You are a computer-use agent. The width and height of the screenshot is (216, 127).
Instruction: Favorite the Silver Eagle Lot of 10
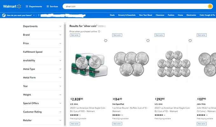click(x=190, y=41)
